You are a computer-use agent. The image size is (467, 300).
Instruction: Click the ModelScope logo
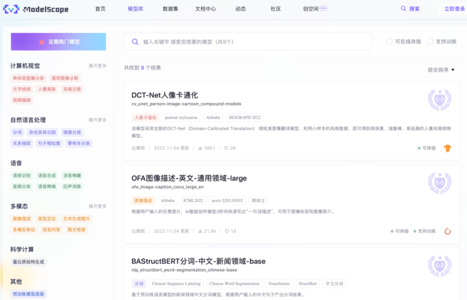pos(36,9)
